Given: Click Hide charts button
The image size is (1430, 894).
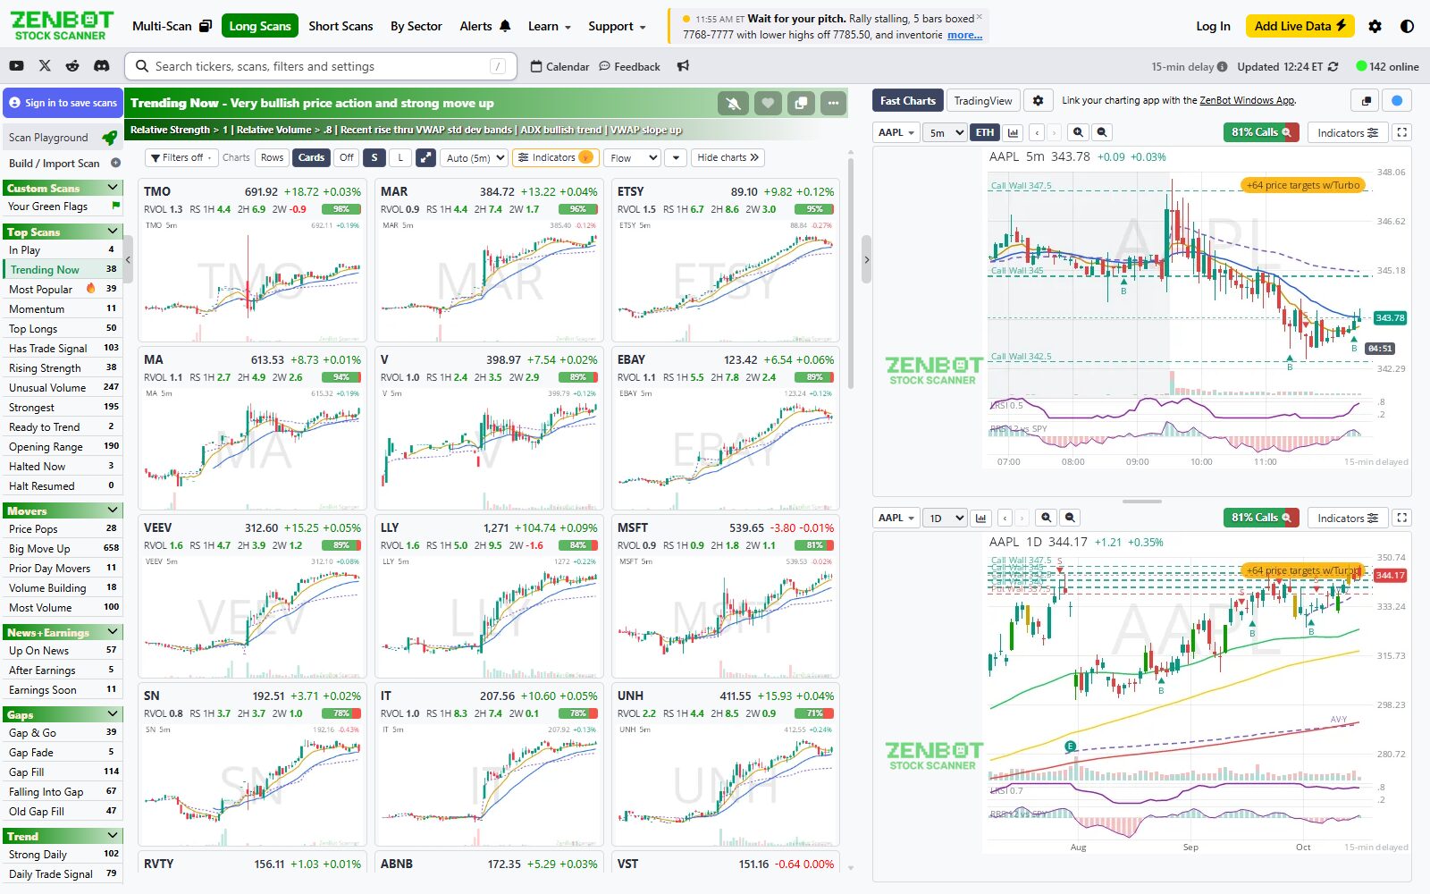Looking at the screenshot, I should pos(728,157).
